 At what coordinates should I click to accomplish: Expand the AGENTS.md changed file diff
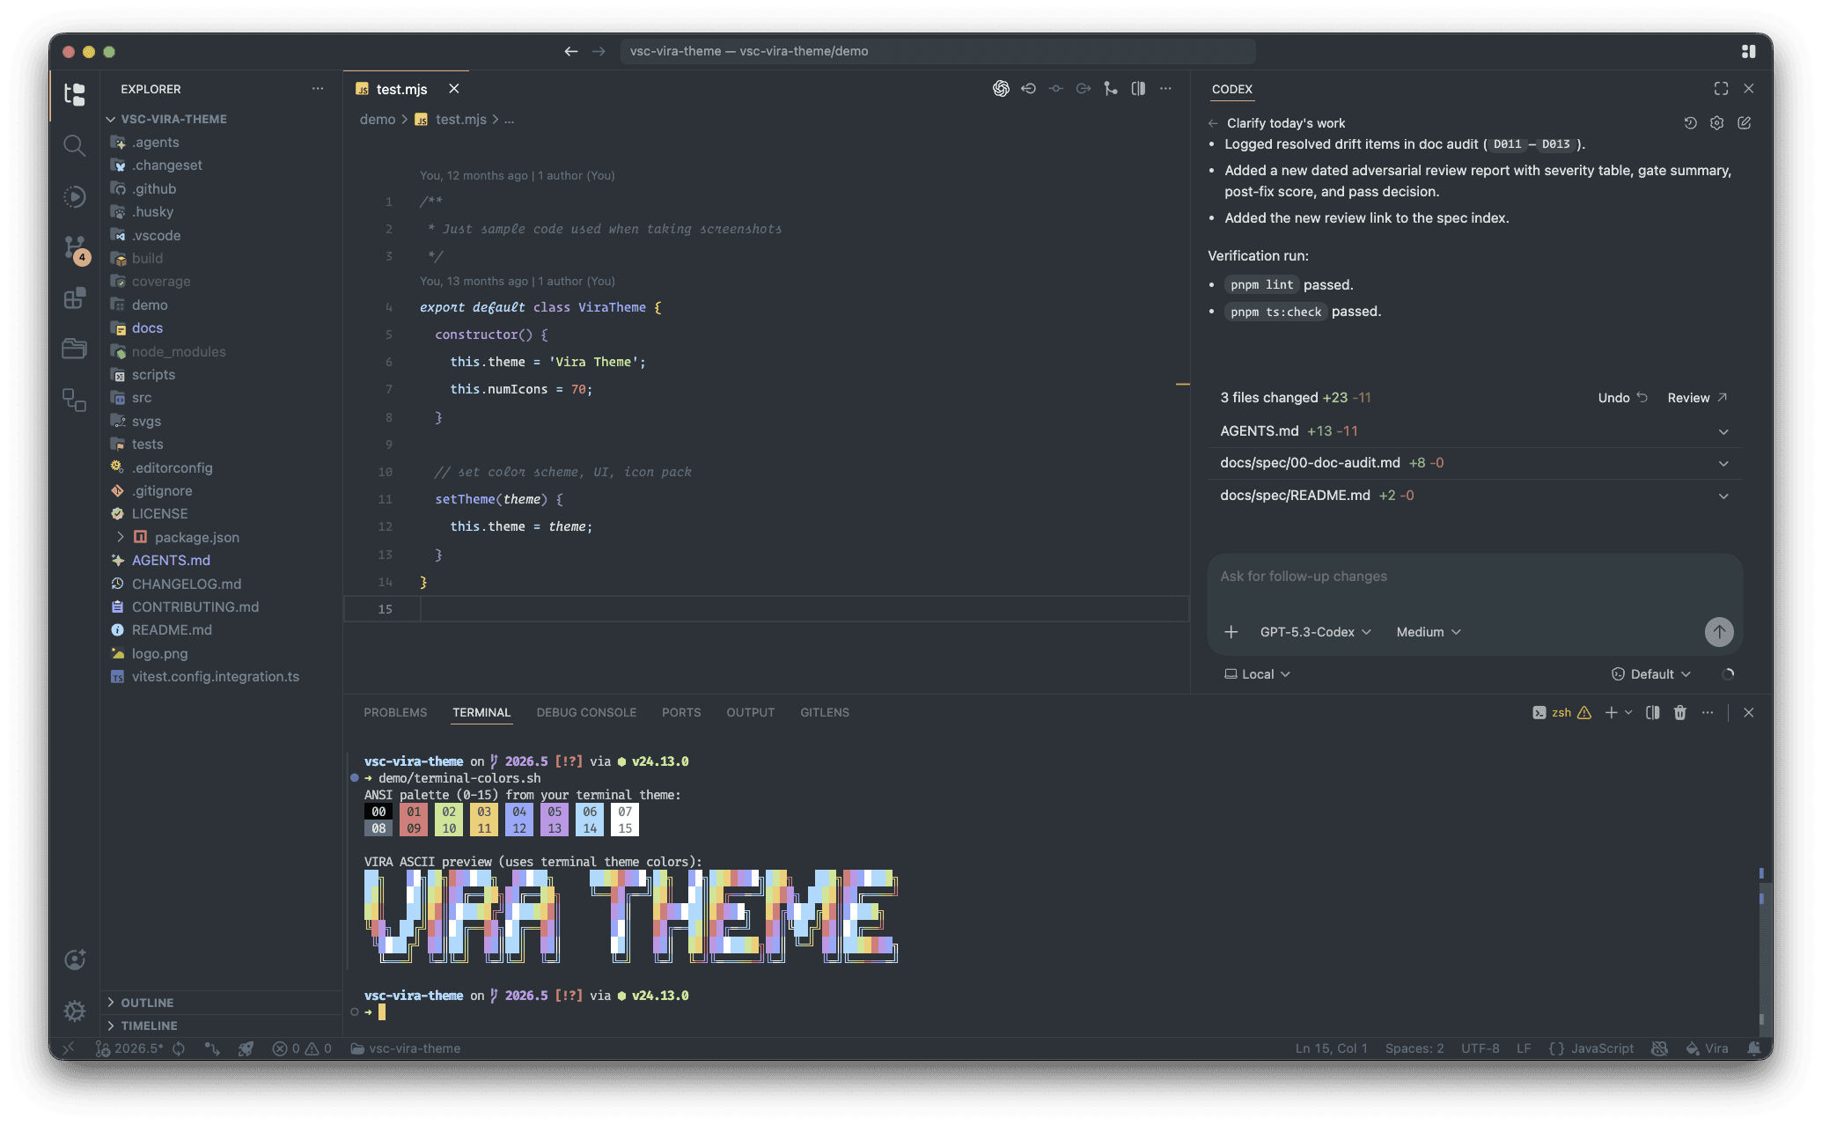(1723, 431)
